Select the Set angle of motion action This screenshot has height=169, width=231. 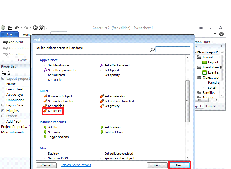[59, 101]
